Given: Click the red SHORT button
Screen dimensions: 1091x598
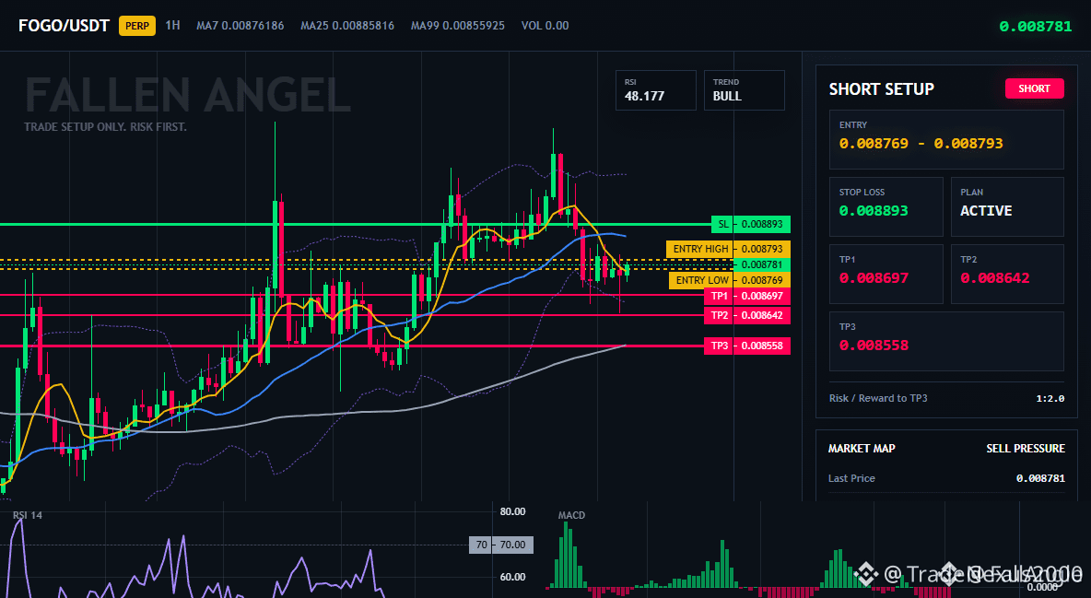Looking at the screenshot, I should coord(1034,88).
